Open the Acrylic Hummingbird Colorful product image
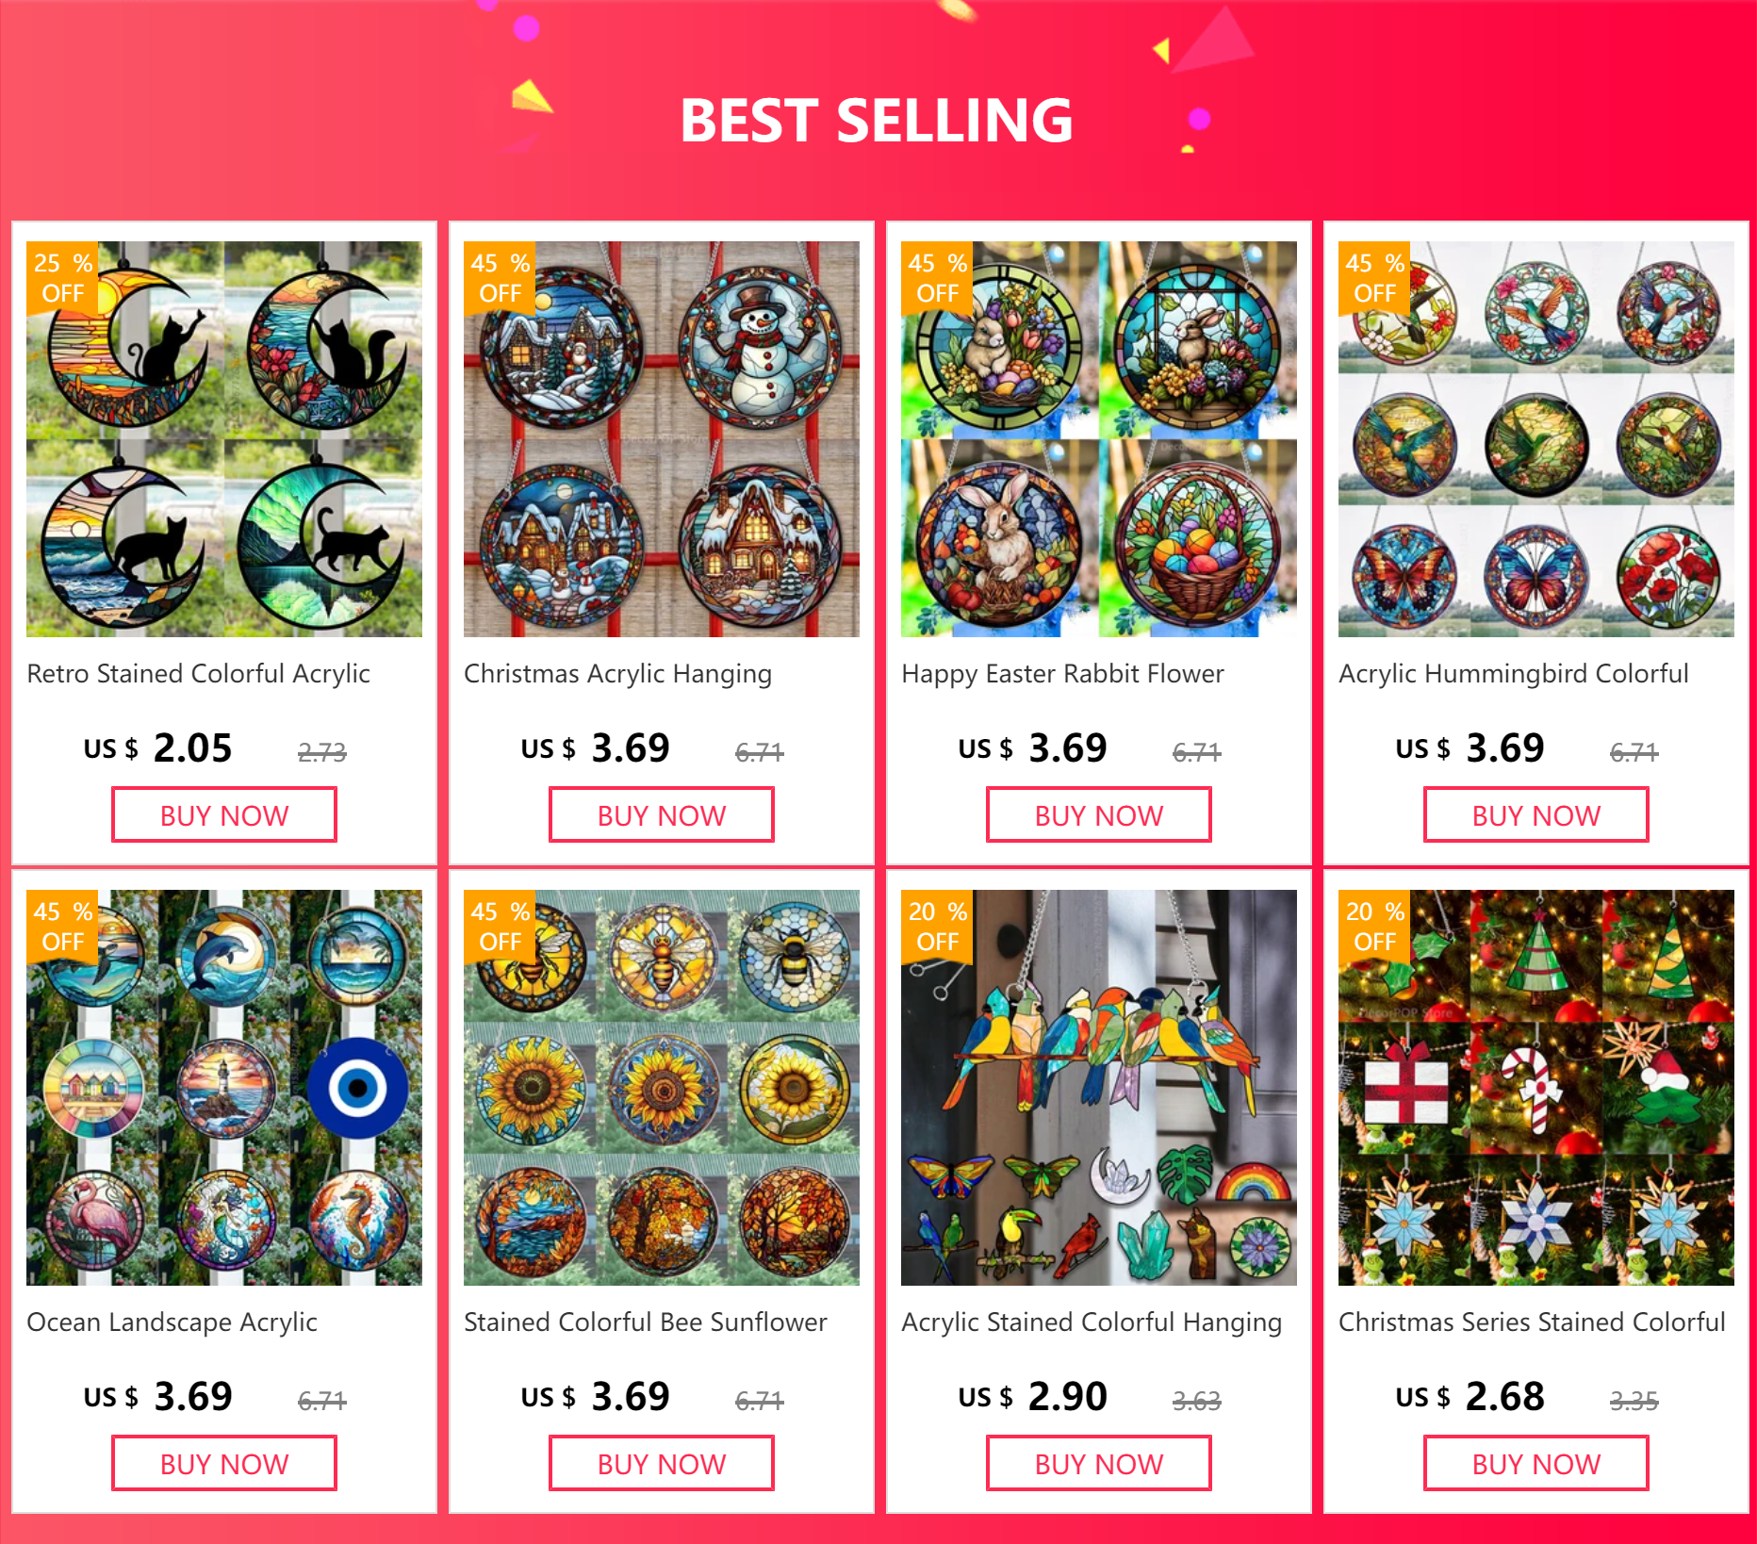Screen dimensions: 1757x1544 (x=1536, y=439)
